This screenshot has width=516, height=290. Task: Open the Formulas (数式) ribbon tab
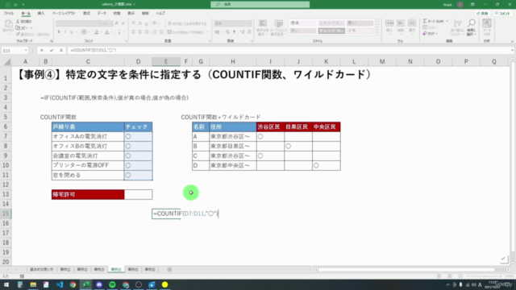click(x=86, y=14)
